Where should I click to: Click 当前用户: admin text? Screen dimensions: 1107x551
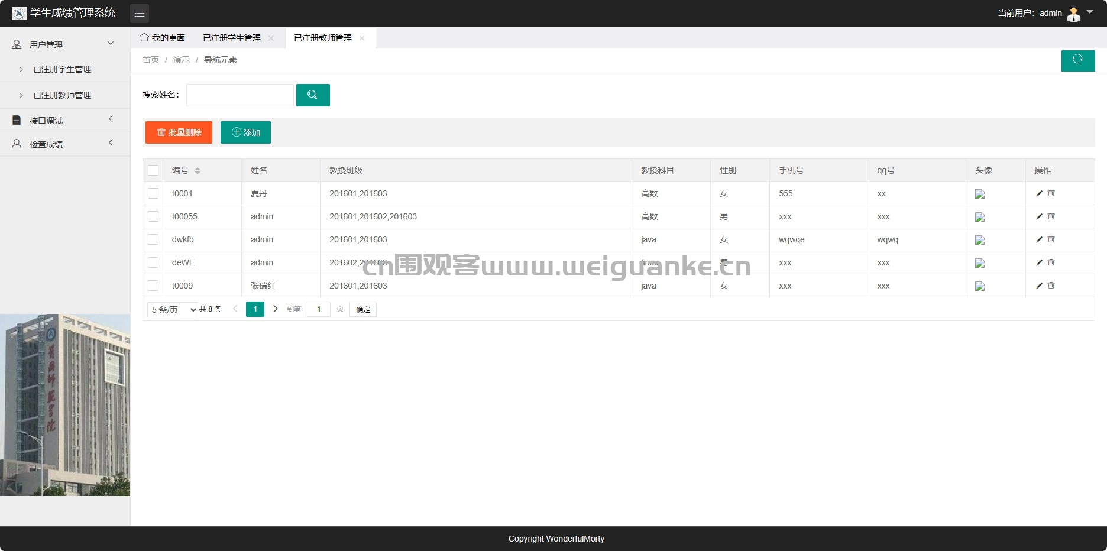pos(1030,13)
